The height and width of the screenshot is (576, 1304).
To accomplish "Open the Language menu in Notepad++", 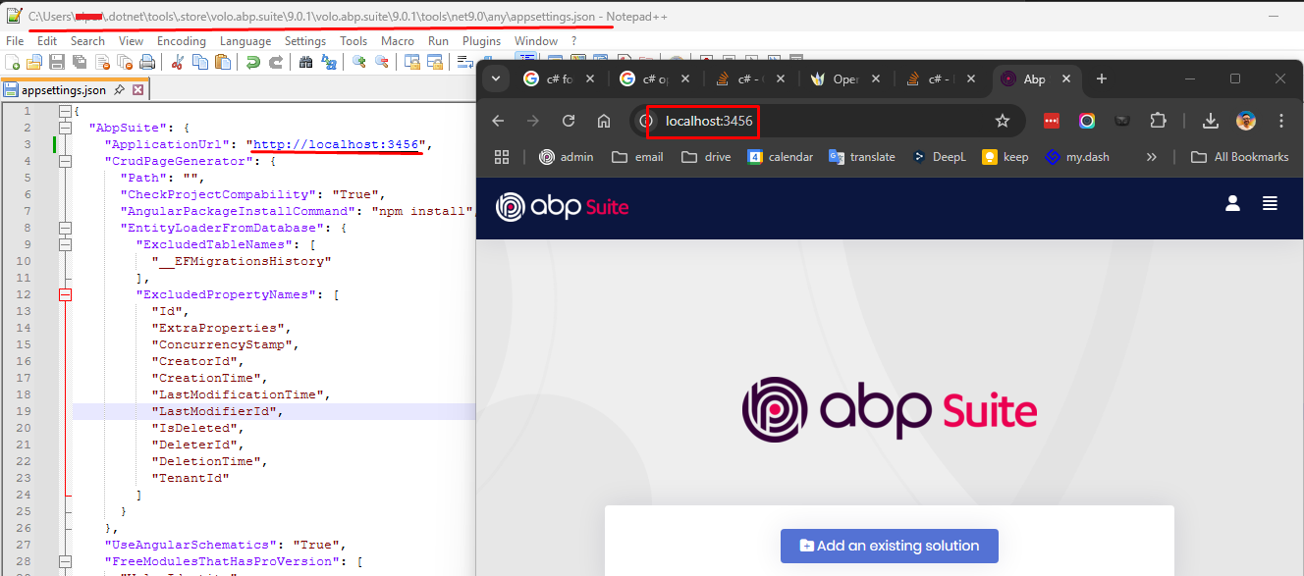I will 245,41.
